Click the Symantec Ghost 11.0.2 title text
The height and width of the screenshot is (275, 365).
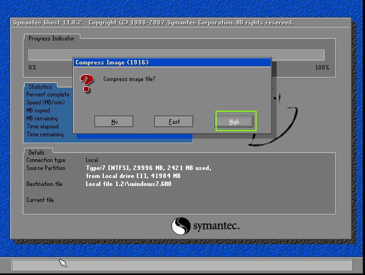[47, 23]
